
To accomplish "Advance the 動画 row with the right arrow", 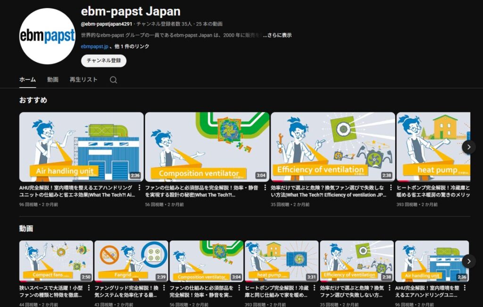I will (469, 260).
